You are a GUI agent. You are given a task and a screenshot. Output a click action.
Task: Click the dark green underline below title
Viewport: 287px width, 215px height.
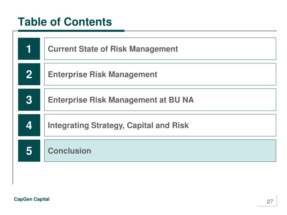(x=71, y=31)
